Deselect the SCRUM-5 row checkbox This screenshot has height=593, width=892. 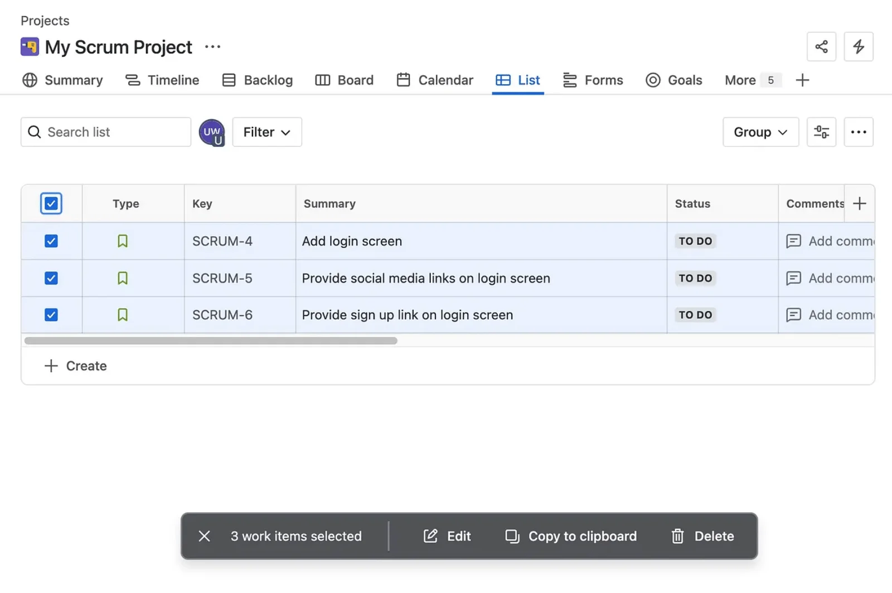coord(51,278)
